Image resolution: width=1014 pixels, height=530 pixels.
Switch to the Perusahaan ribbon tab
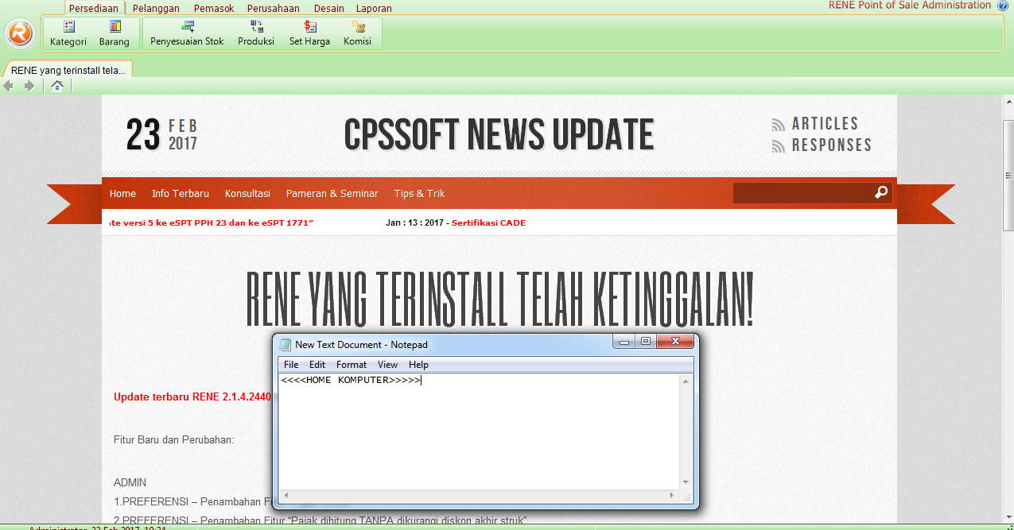click(x=273, y=8)
